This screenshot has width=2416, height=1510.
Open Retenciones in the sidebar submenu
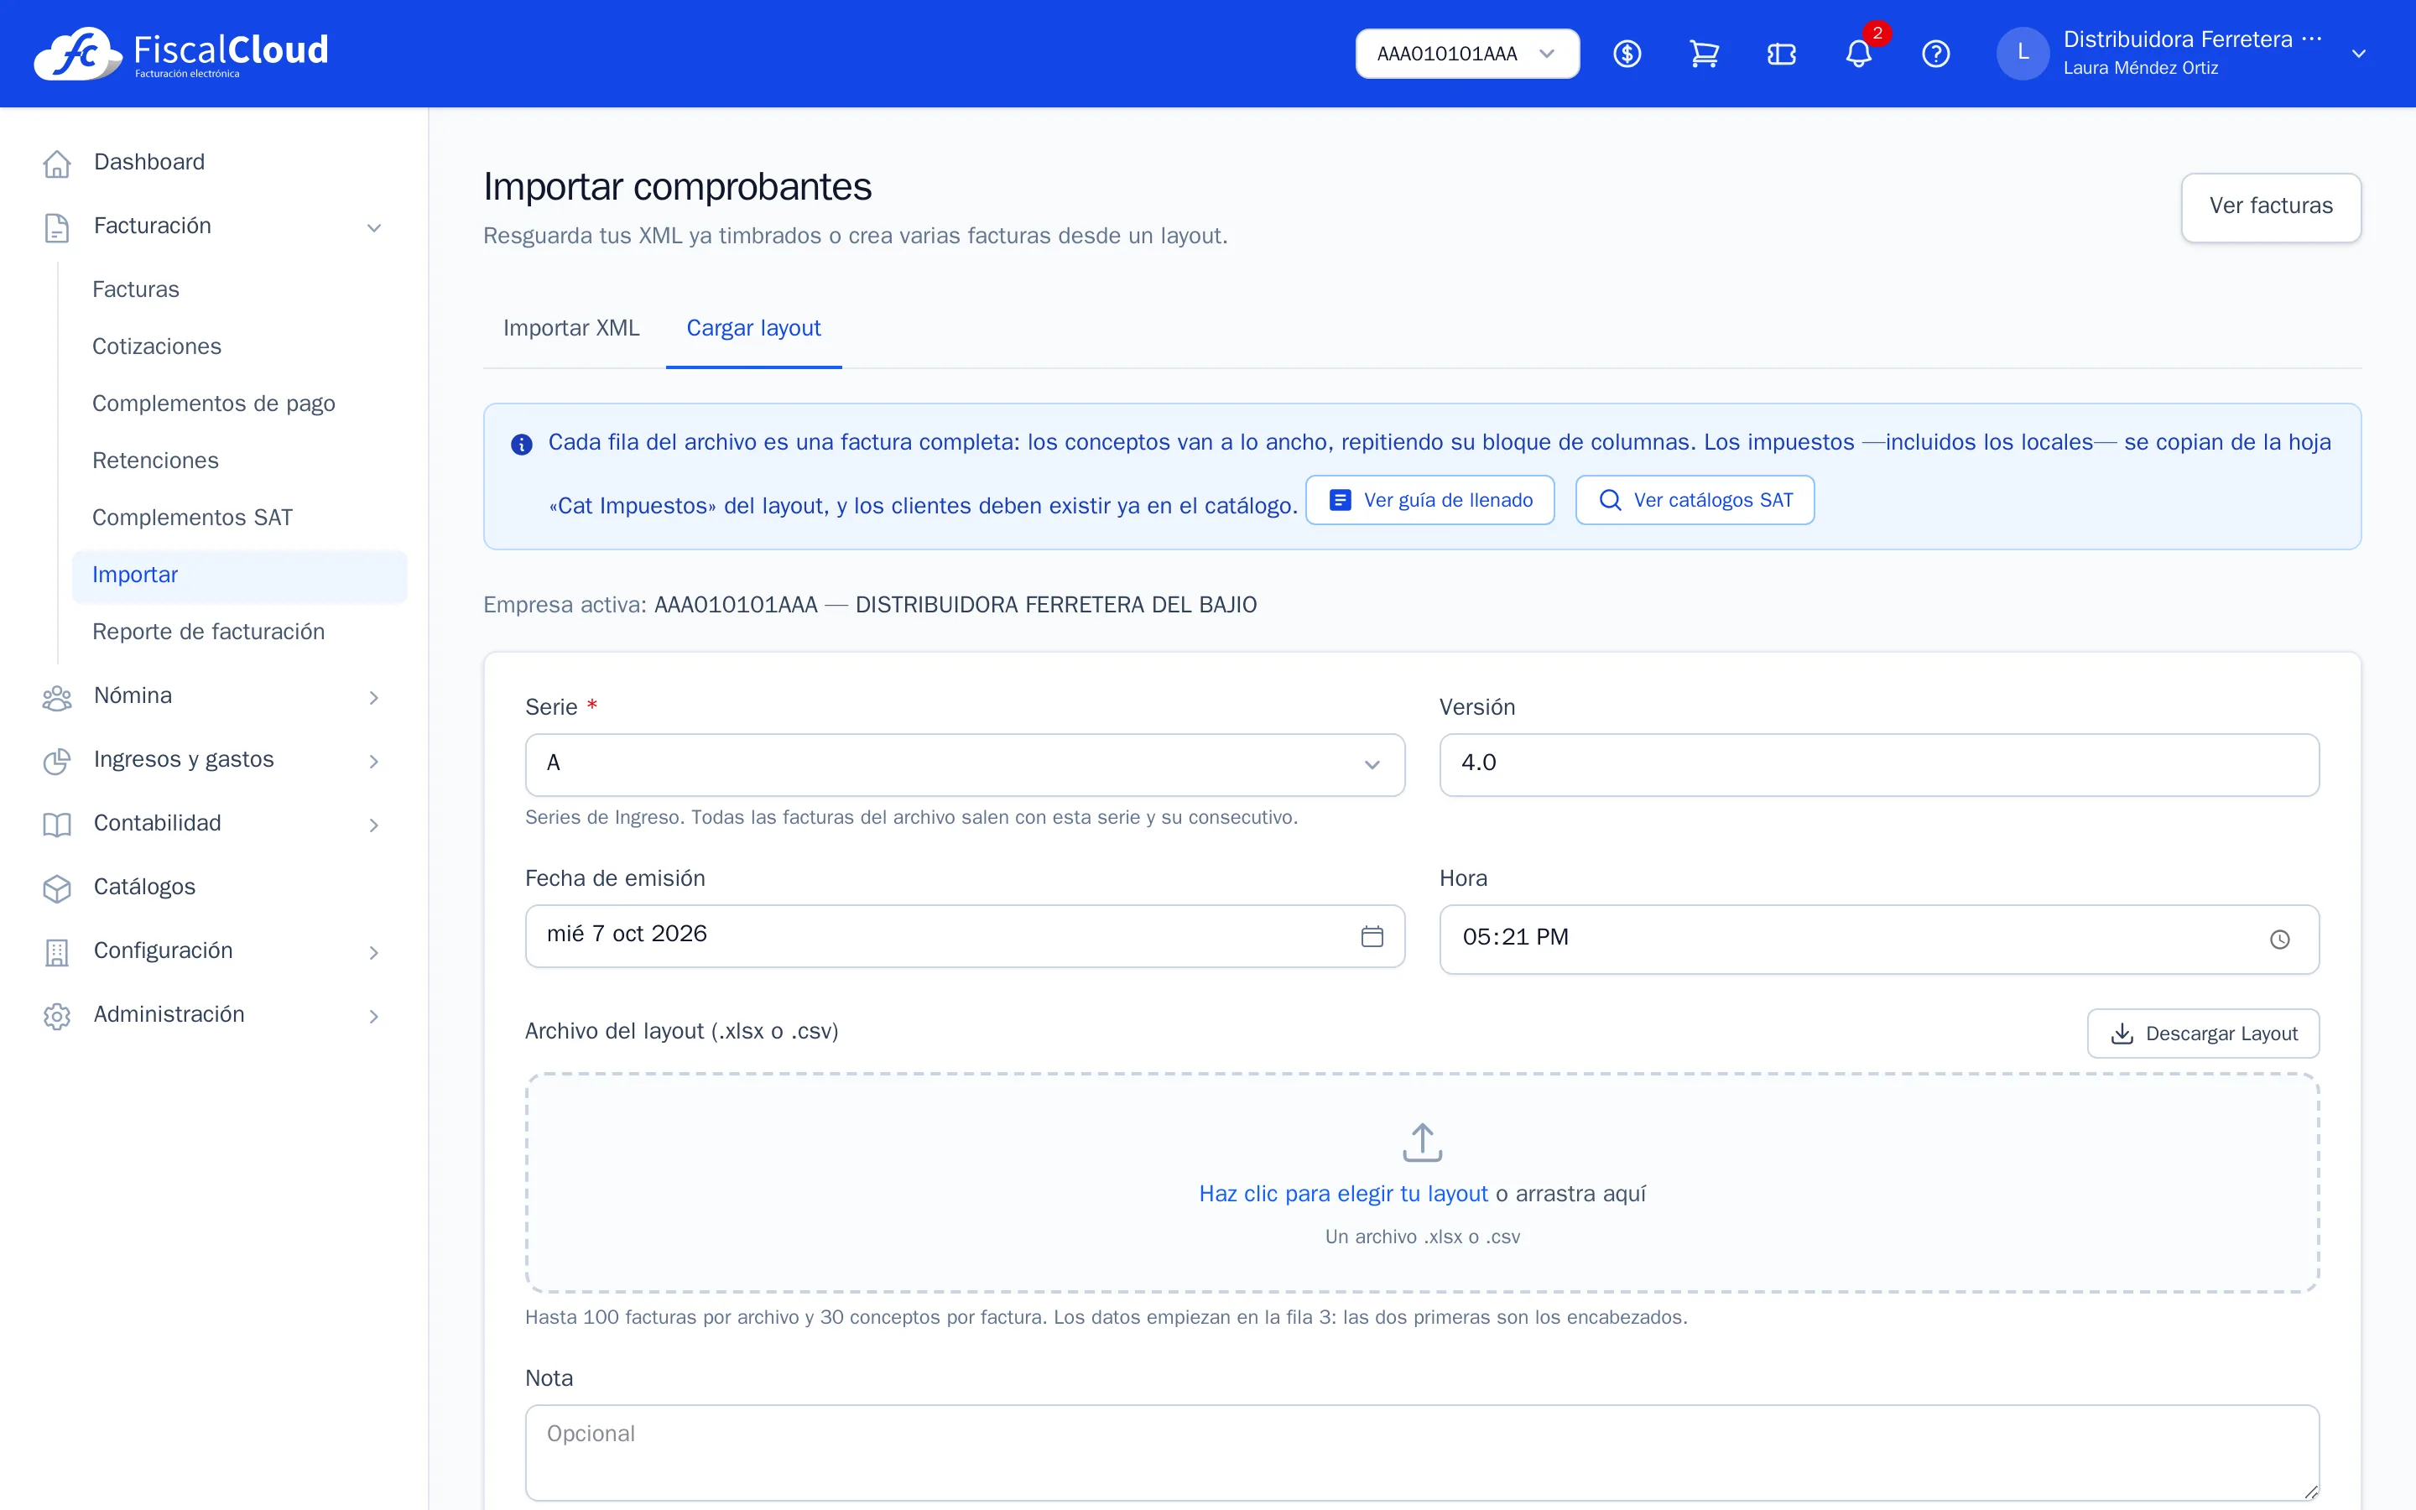click(x=240, y=461)
